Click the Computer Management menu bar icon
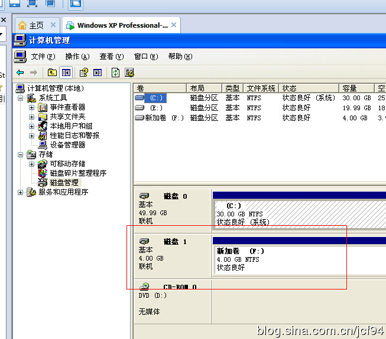Image resolution: width=386 pixels, height=339 pixels. click(x=20, y=57)
